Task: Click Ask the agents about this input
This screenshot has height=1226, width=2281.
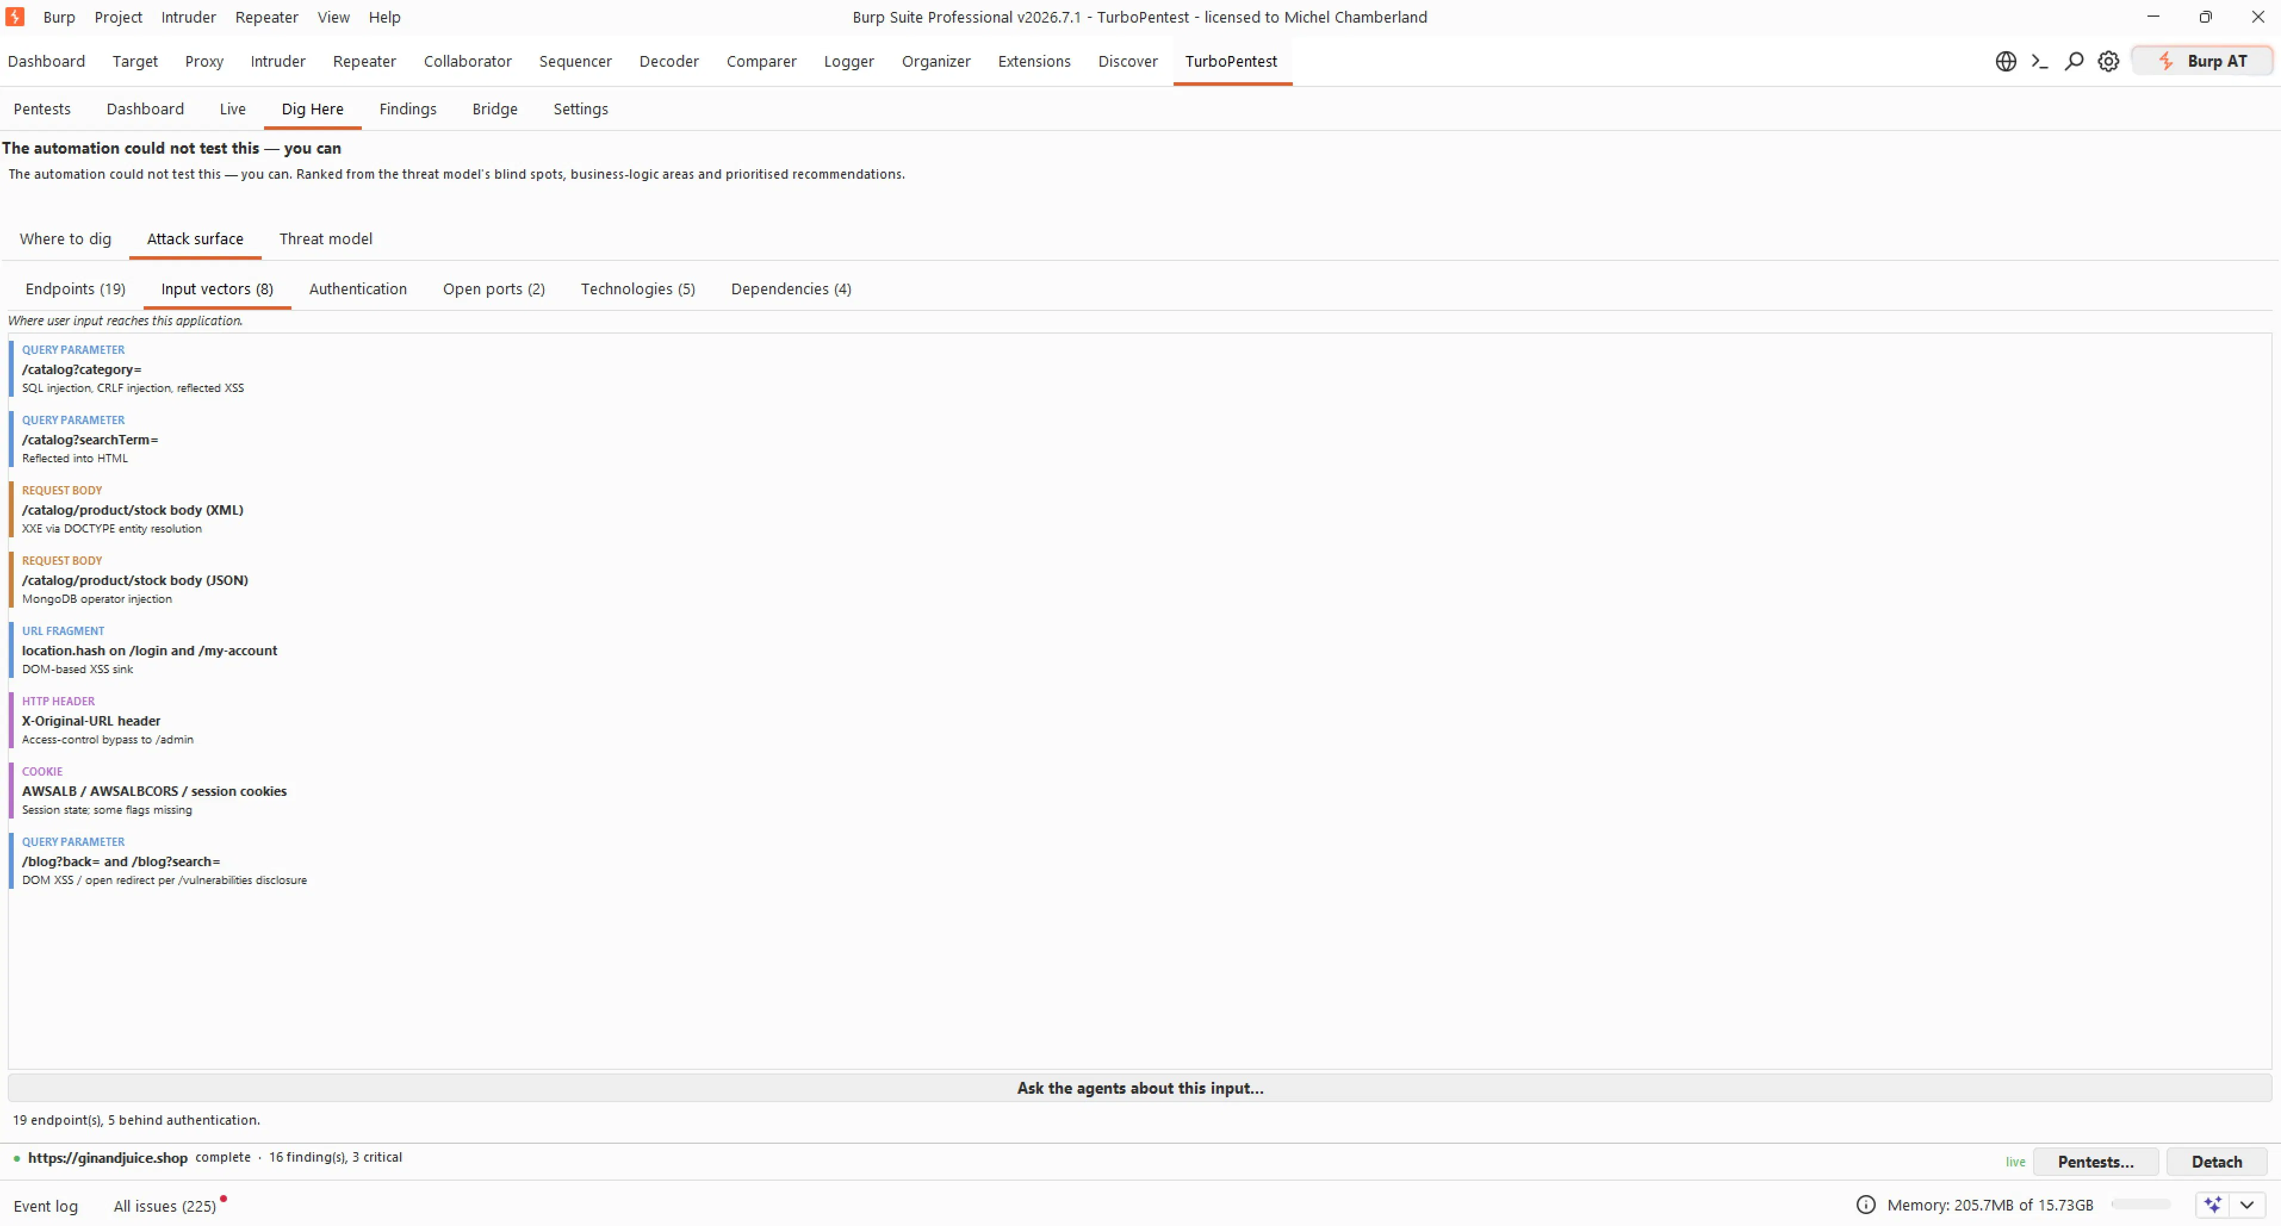Action: (x=1141, y=1088)
